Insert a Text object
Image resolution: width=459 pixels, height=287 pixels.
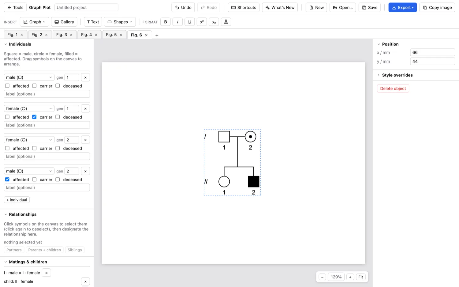pyautogui.click(x=93, y=22)
